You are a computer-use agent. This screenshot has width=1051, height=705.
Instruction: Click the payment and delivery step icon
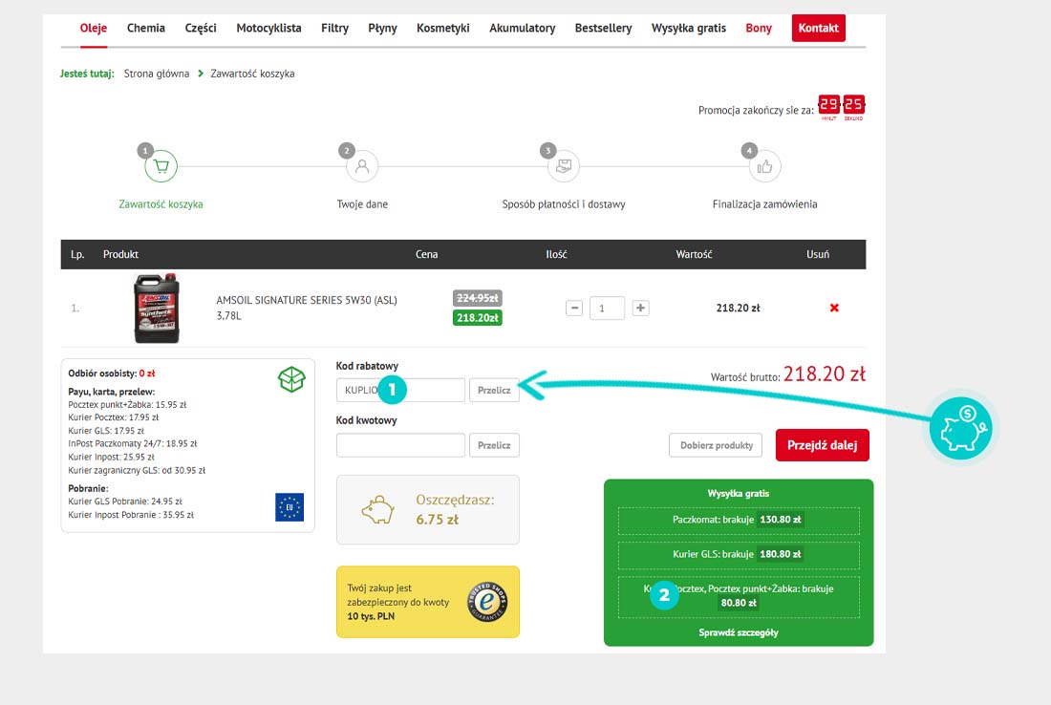564,166
